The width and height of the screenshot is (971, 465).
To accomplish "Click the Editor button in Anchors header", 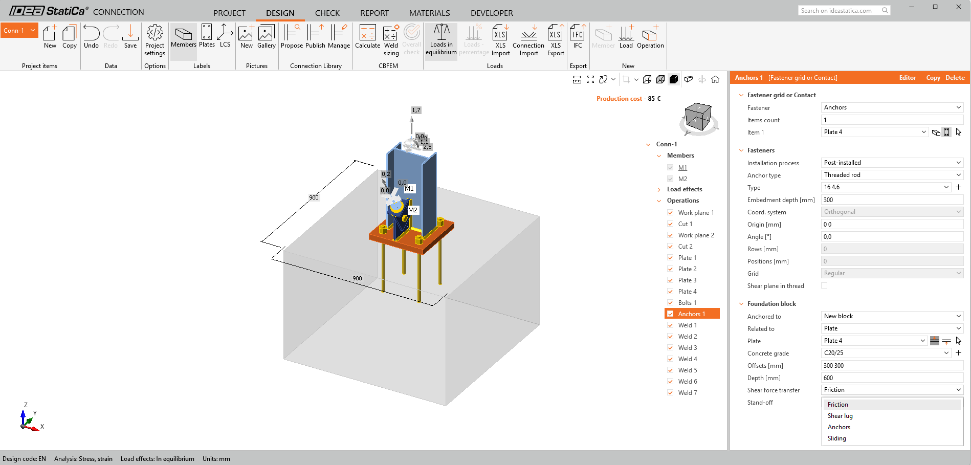I will [908, 78].
